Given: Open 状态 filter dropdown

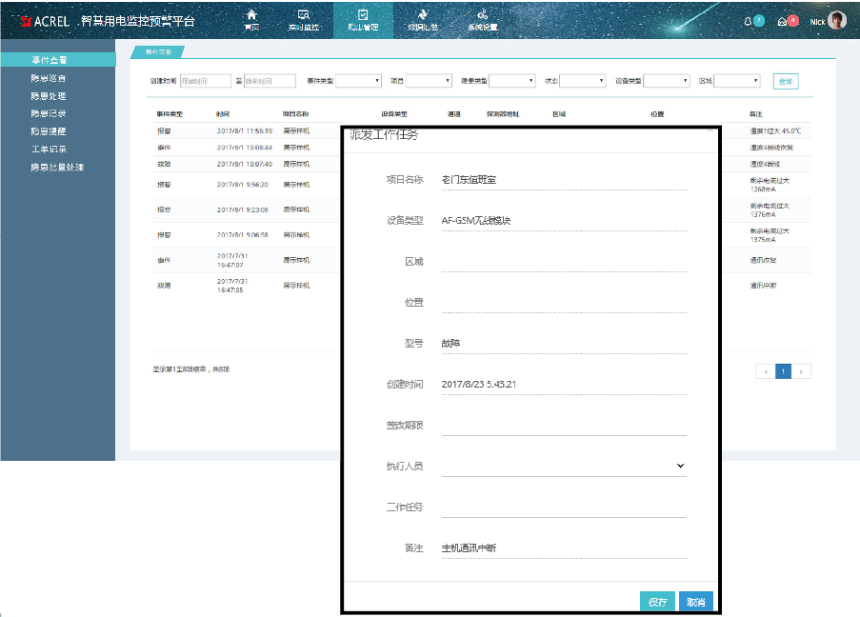Looking at the screenshot, I should coord(583,81).
